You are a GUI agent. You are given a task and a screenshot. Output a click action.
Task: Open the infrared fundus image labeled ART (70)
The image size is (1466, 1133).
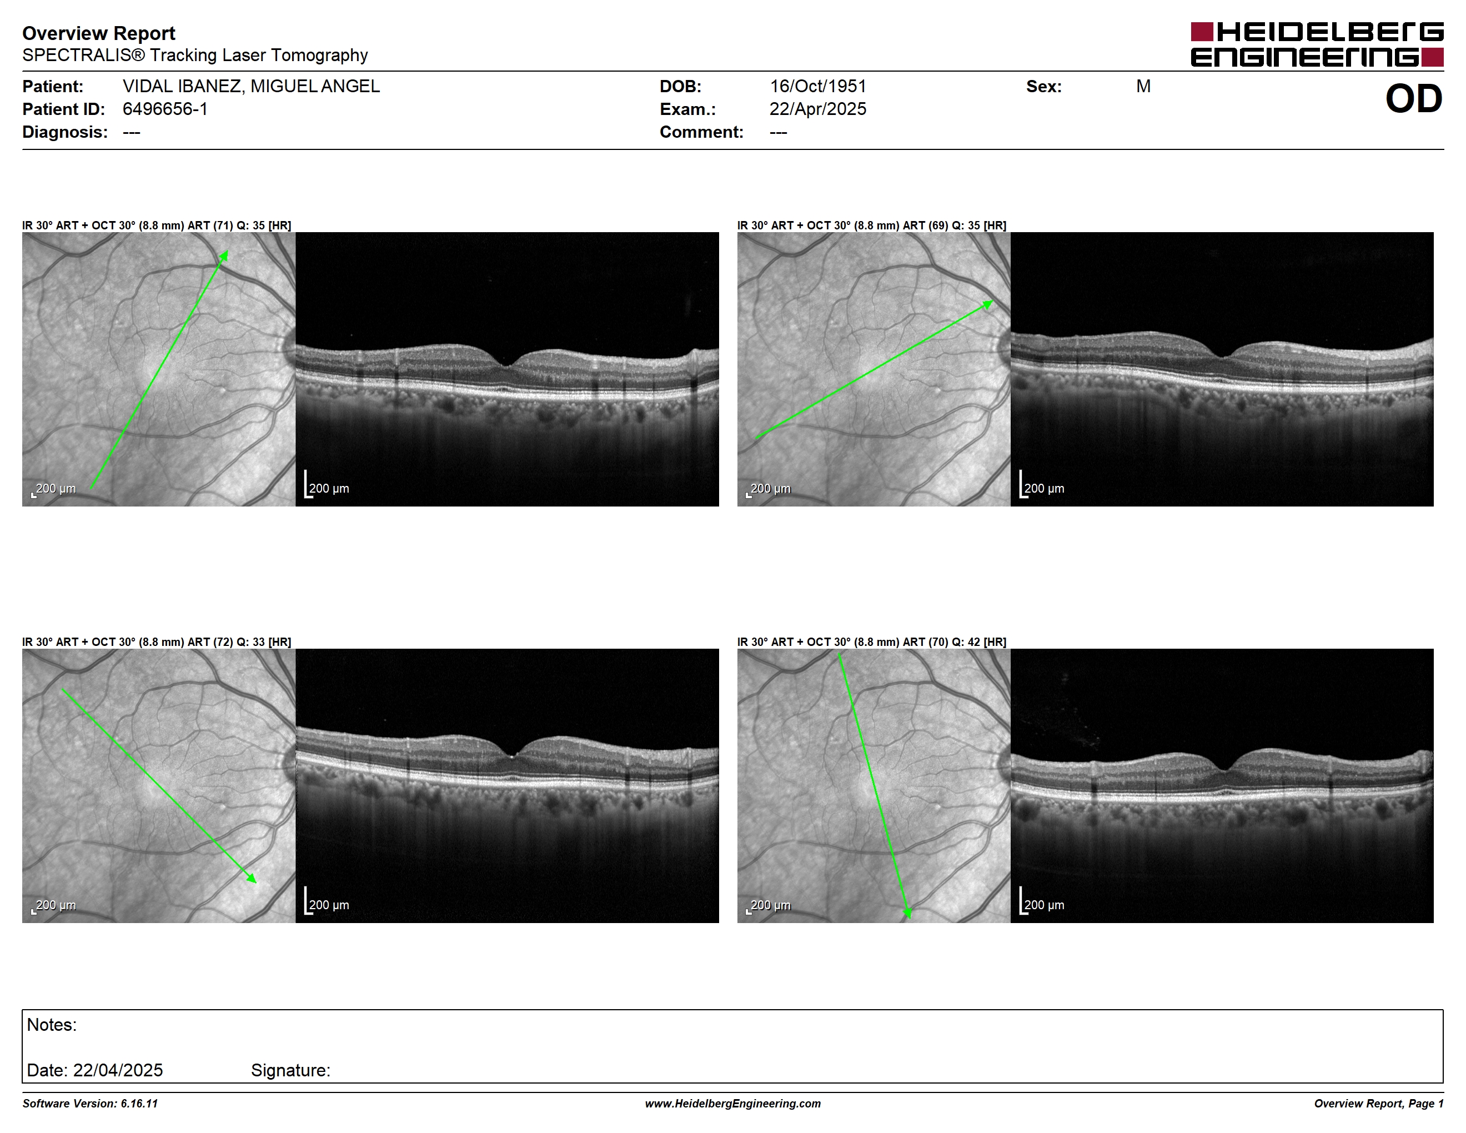click(x=873, y=785)
